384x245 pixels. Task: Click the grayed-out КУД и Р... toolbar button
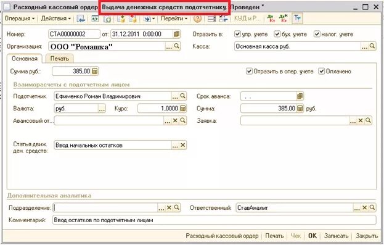pos(247,19)
